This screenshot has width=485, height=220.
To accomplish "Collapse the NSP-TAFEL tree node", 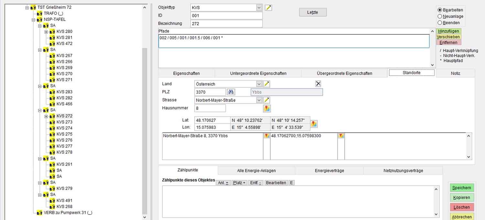I will pos(34,20).
